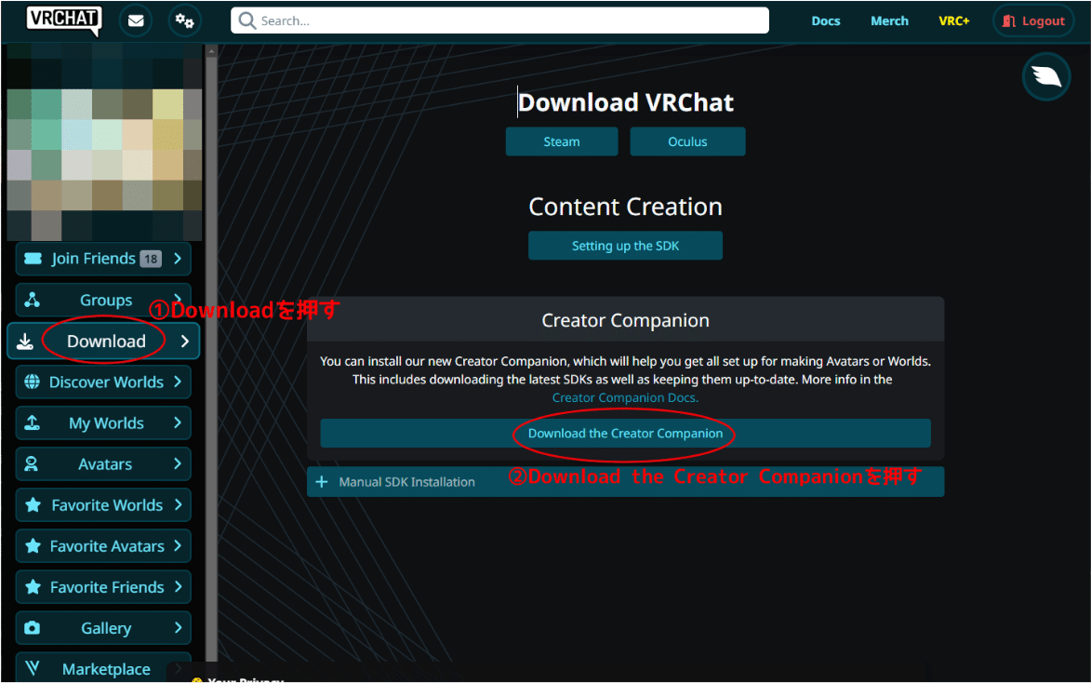Viewport: 1091px width, 683px height.
Task: Open the VRC+ link in header
Action: click(954, 20)
